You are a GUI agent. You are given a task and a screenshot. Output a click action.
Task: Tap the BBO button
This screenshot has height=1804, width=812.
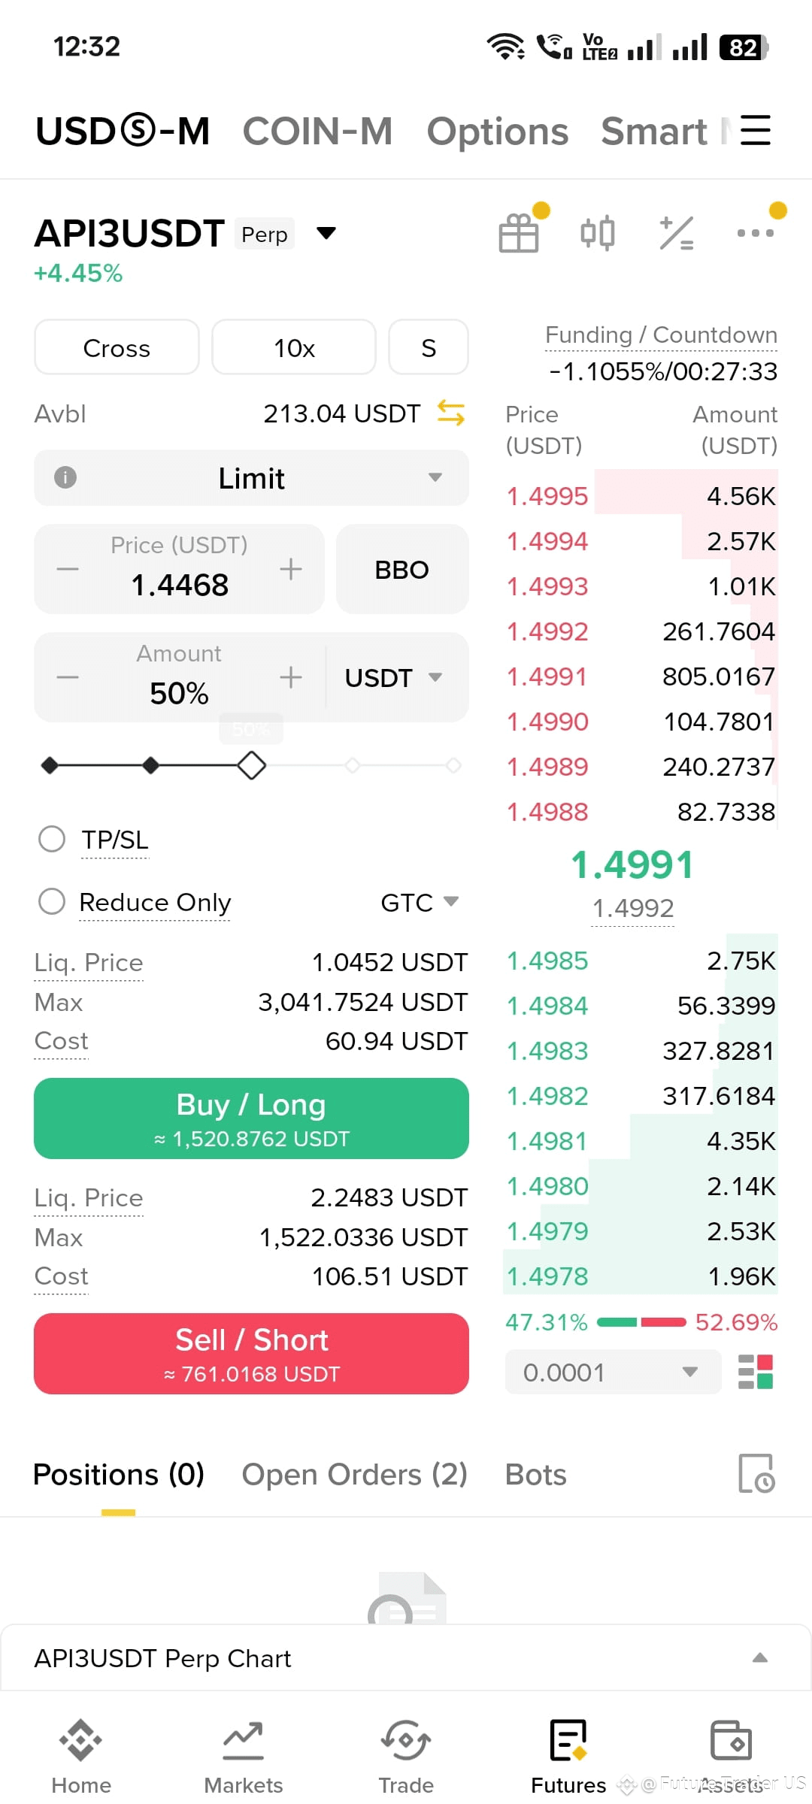(x=402, y=569)
